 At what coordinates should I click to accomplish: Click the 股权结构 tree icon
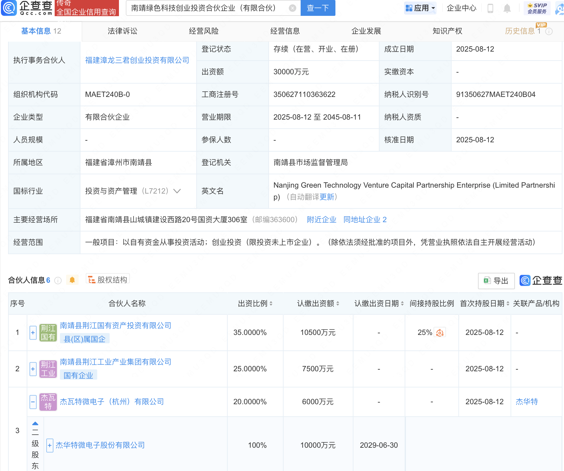[x=91, y=280]
